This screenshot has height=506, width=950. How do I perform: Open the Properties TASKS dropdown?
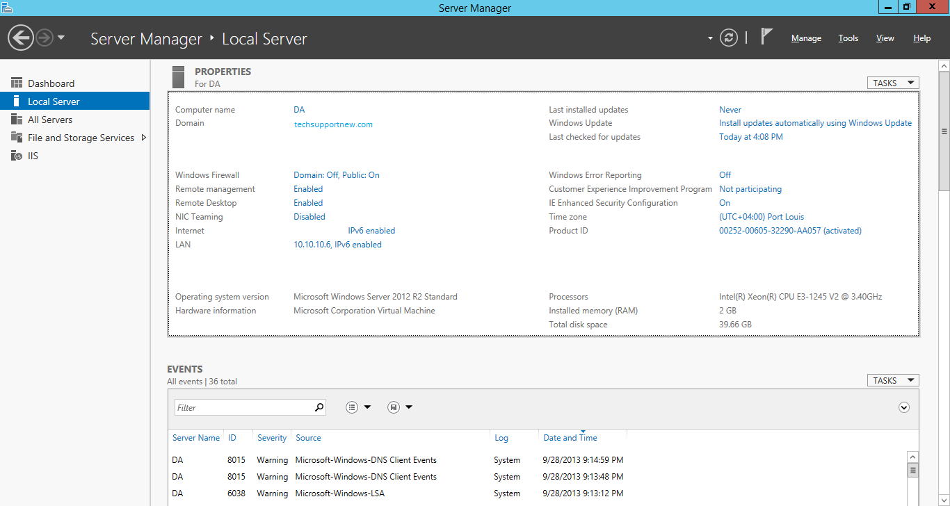[x=893, y=83]
